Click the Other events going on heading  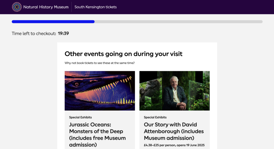(124, 54)
